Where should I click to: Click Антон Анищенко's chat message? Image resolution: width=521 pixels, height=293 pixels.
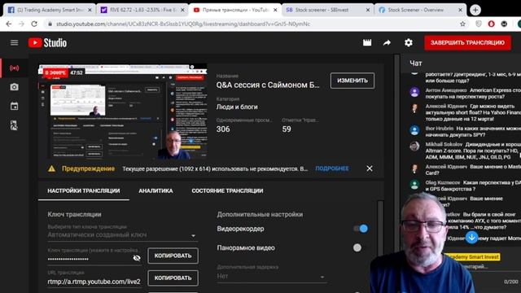coord(473,94)
